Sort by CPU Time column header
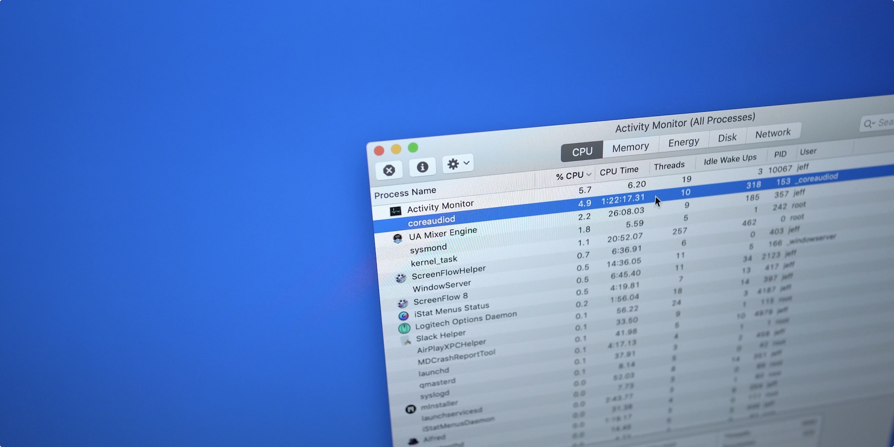Image resolution: width=894 pixels, height=447 pixels. tap(619, 171)
